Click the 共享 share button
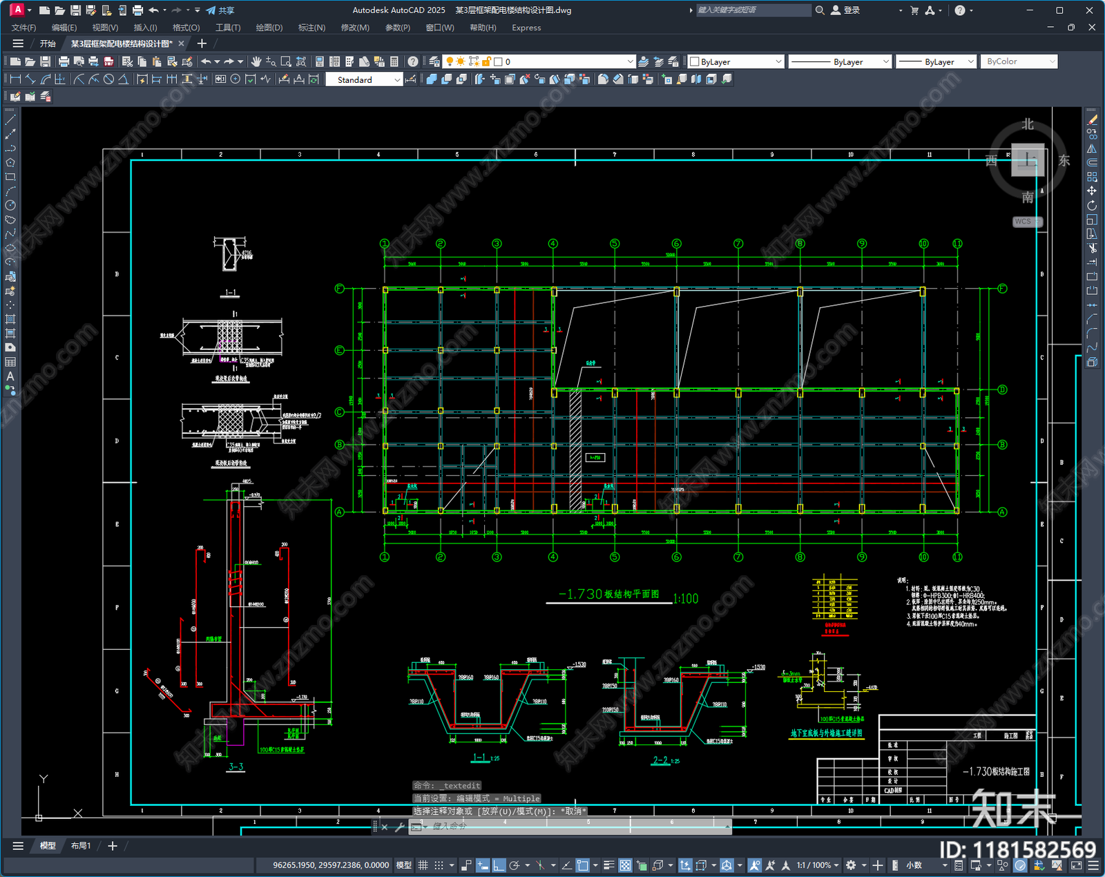This screenshot has width=1105, height=877. point(221,10)
